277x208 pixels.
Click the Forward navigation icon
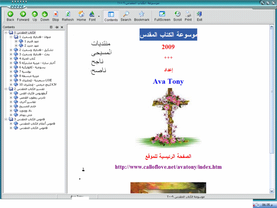pyautogui.click(x=23, y=16)
